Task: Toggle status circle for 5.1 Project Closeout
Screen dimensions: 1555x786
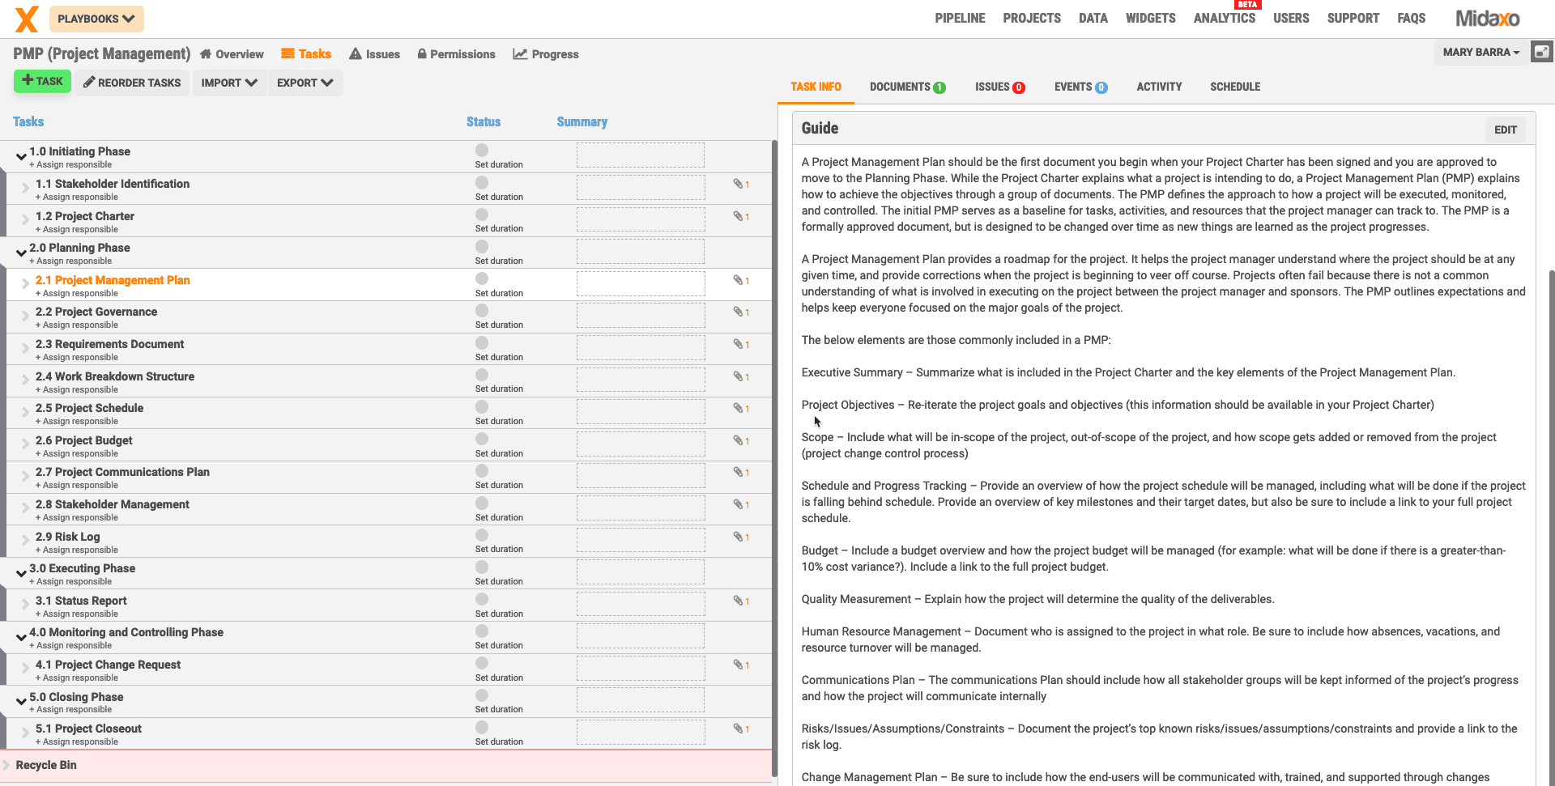Action: click(x=482, y=727)
